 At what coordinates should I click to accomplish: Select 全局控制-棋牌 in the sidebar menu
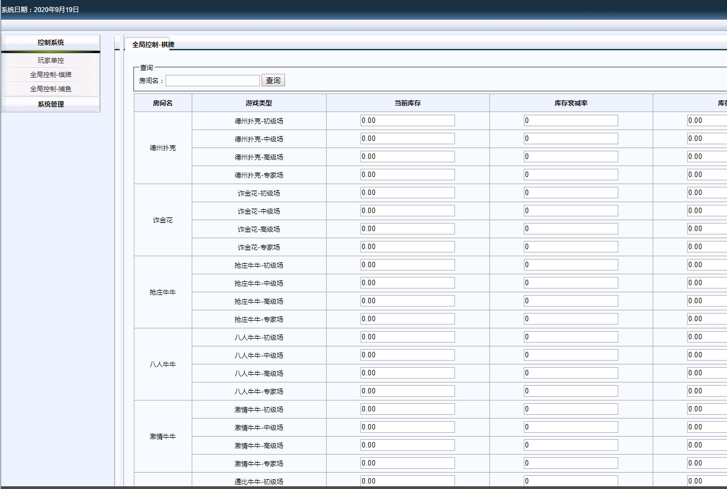[x=51, y=75]
